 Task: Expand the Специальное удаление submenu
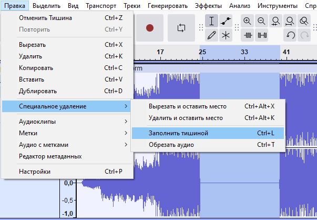pos(67,106)
